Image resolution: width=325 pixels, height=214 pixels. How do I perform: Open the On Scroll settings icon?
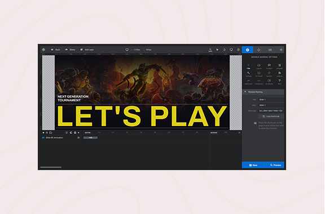click(x=258, y=74)
